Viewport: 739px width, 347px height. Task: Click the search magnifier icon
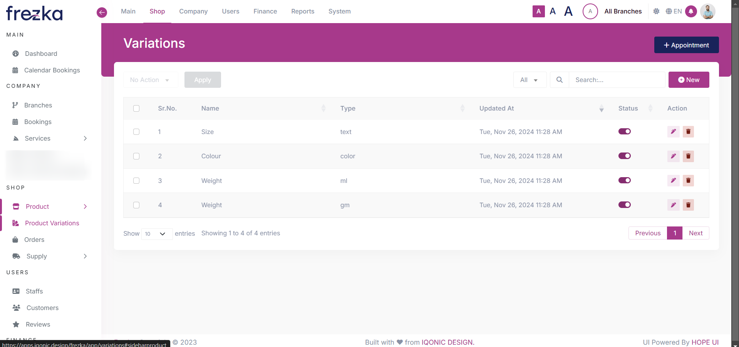[560, 80]
